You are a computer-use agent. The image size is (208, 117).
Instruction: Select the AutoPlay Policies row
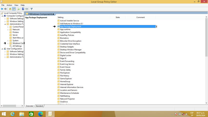point(107,35)
